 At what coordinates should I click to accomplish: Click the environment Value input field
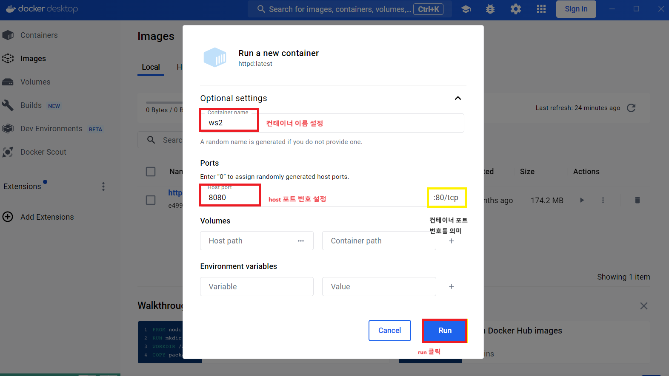click(379, 287)
